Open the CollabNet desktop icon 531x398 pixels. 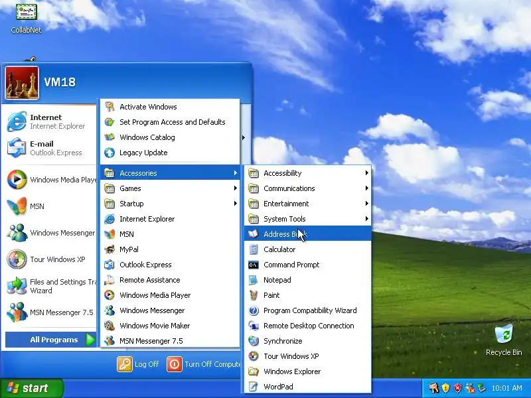pyautogui.click(x=26, y=18)
